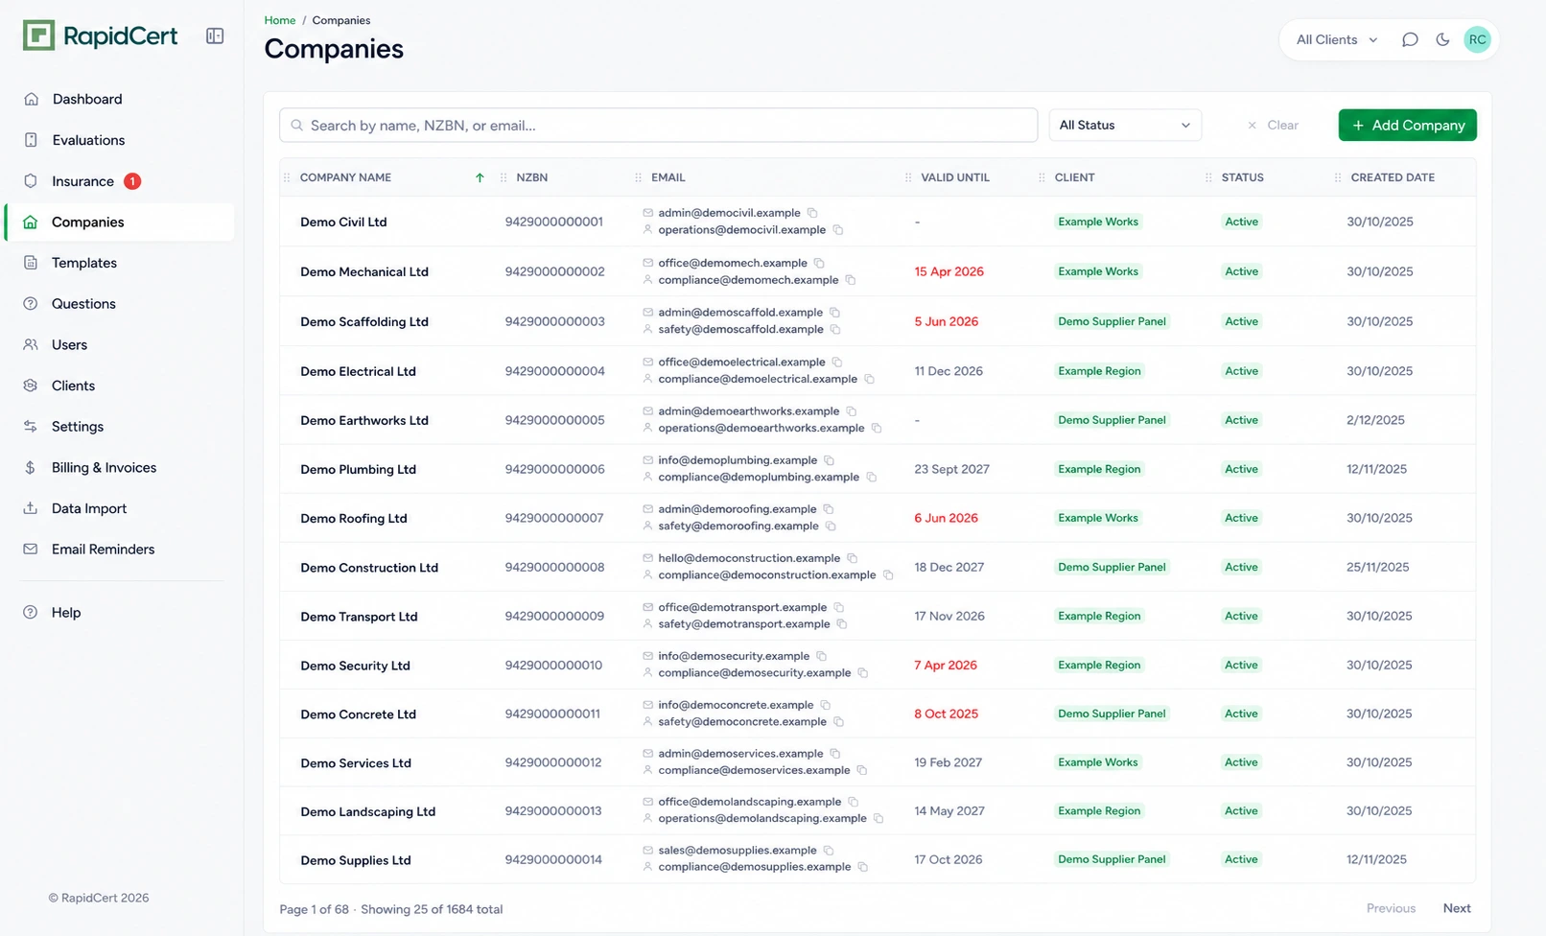Copy admin@demoscaffold.example email
Viewport: 1546px width, 936px height.
pos(834,313)
